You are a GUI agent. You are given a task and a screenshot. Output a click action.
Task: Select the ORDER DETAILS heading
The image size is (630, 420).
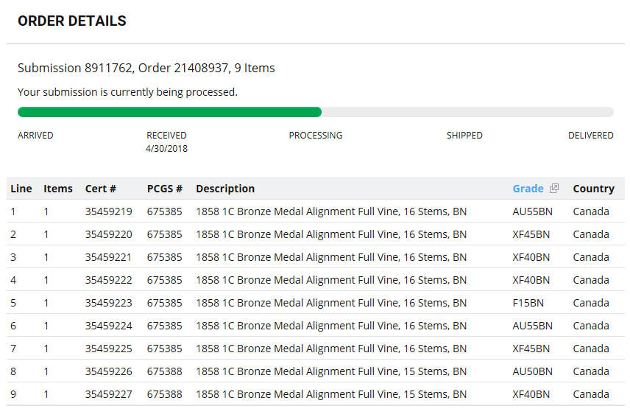(72, 21)
